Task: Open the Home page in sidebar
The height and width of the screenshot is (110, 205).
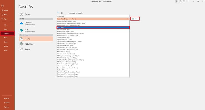Action: click(6, 10)
